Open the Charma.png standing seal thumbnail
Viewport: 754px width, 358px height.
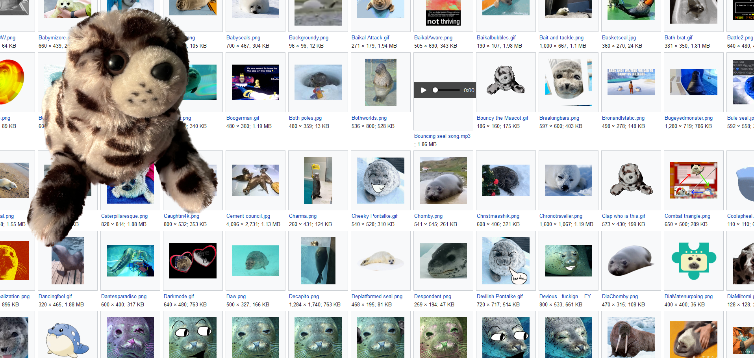click(x=318, y=180)
